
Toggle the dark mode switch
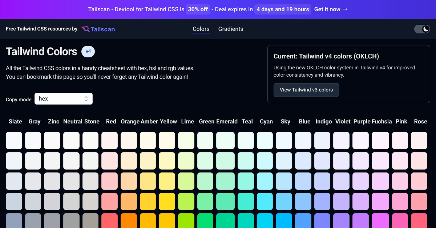click(422, 29)
